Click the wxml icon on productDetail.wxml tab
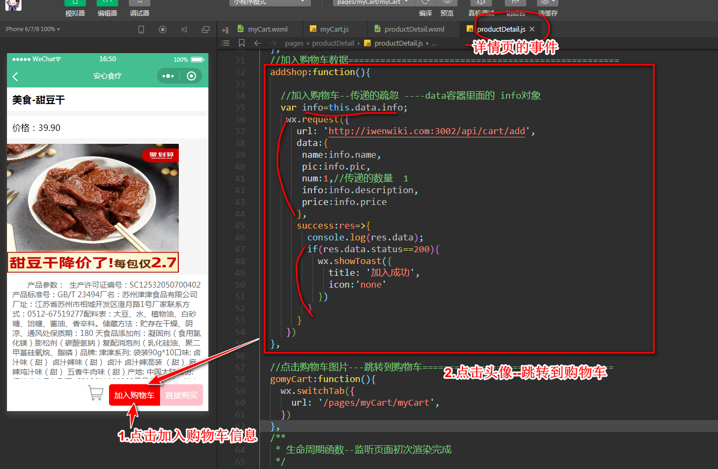Image resolution: width=718 pixels, height=469 pixels. pos(378,29)
